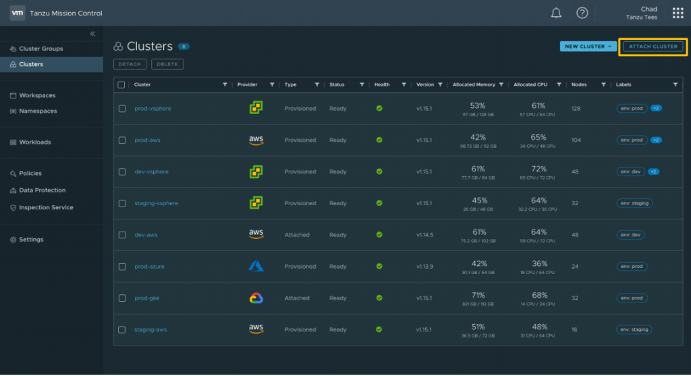The width and height of the screenshot is (691, 376).
Task: Open the apps grid icon
Action: [678, 13]
